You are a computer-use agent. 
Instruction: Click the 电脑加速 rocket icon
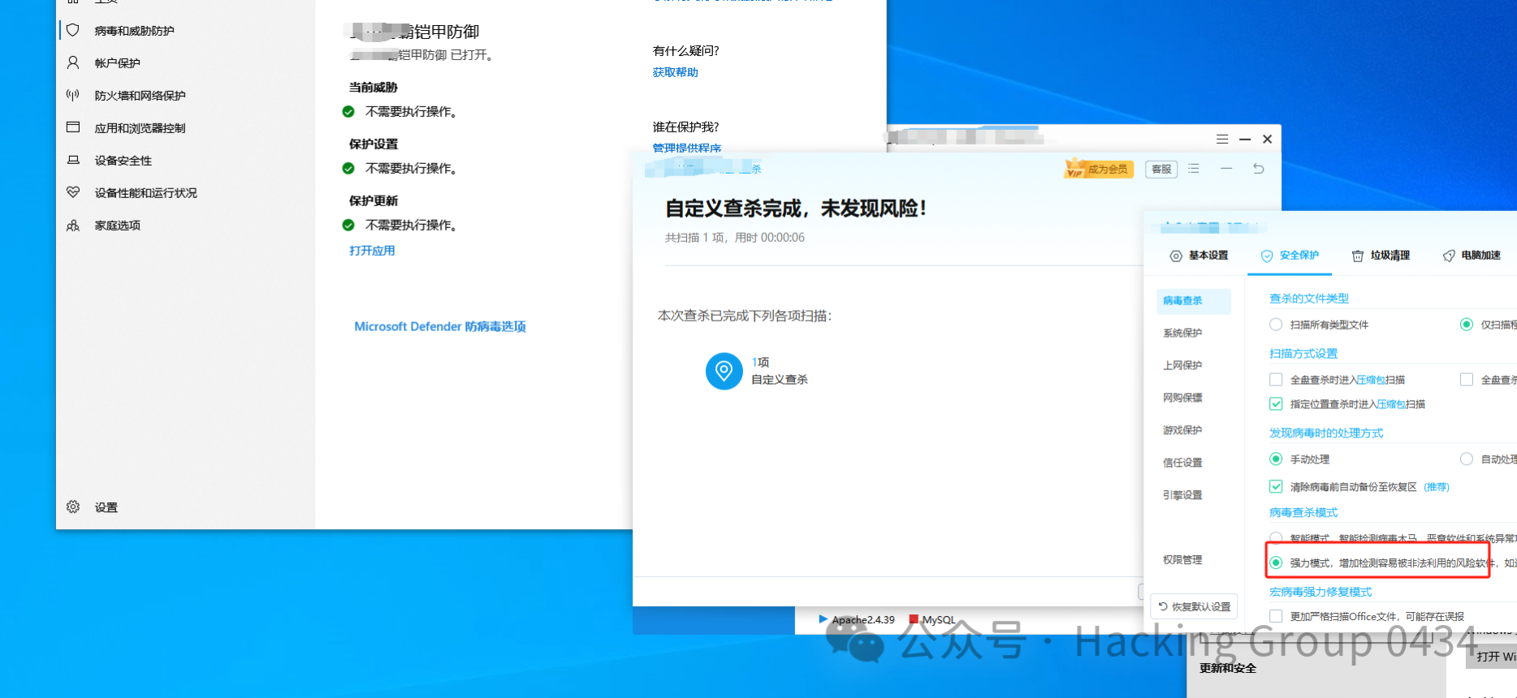(1448, 256)
